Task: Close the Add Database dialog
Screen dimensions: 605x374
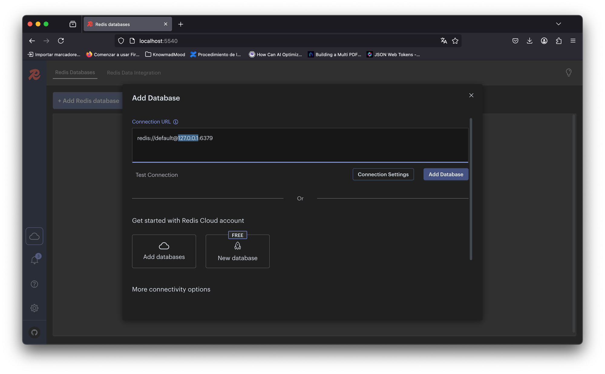Action: pos(471,95)
